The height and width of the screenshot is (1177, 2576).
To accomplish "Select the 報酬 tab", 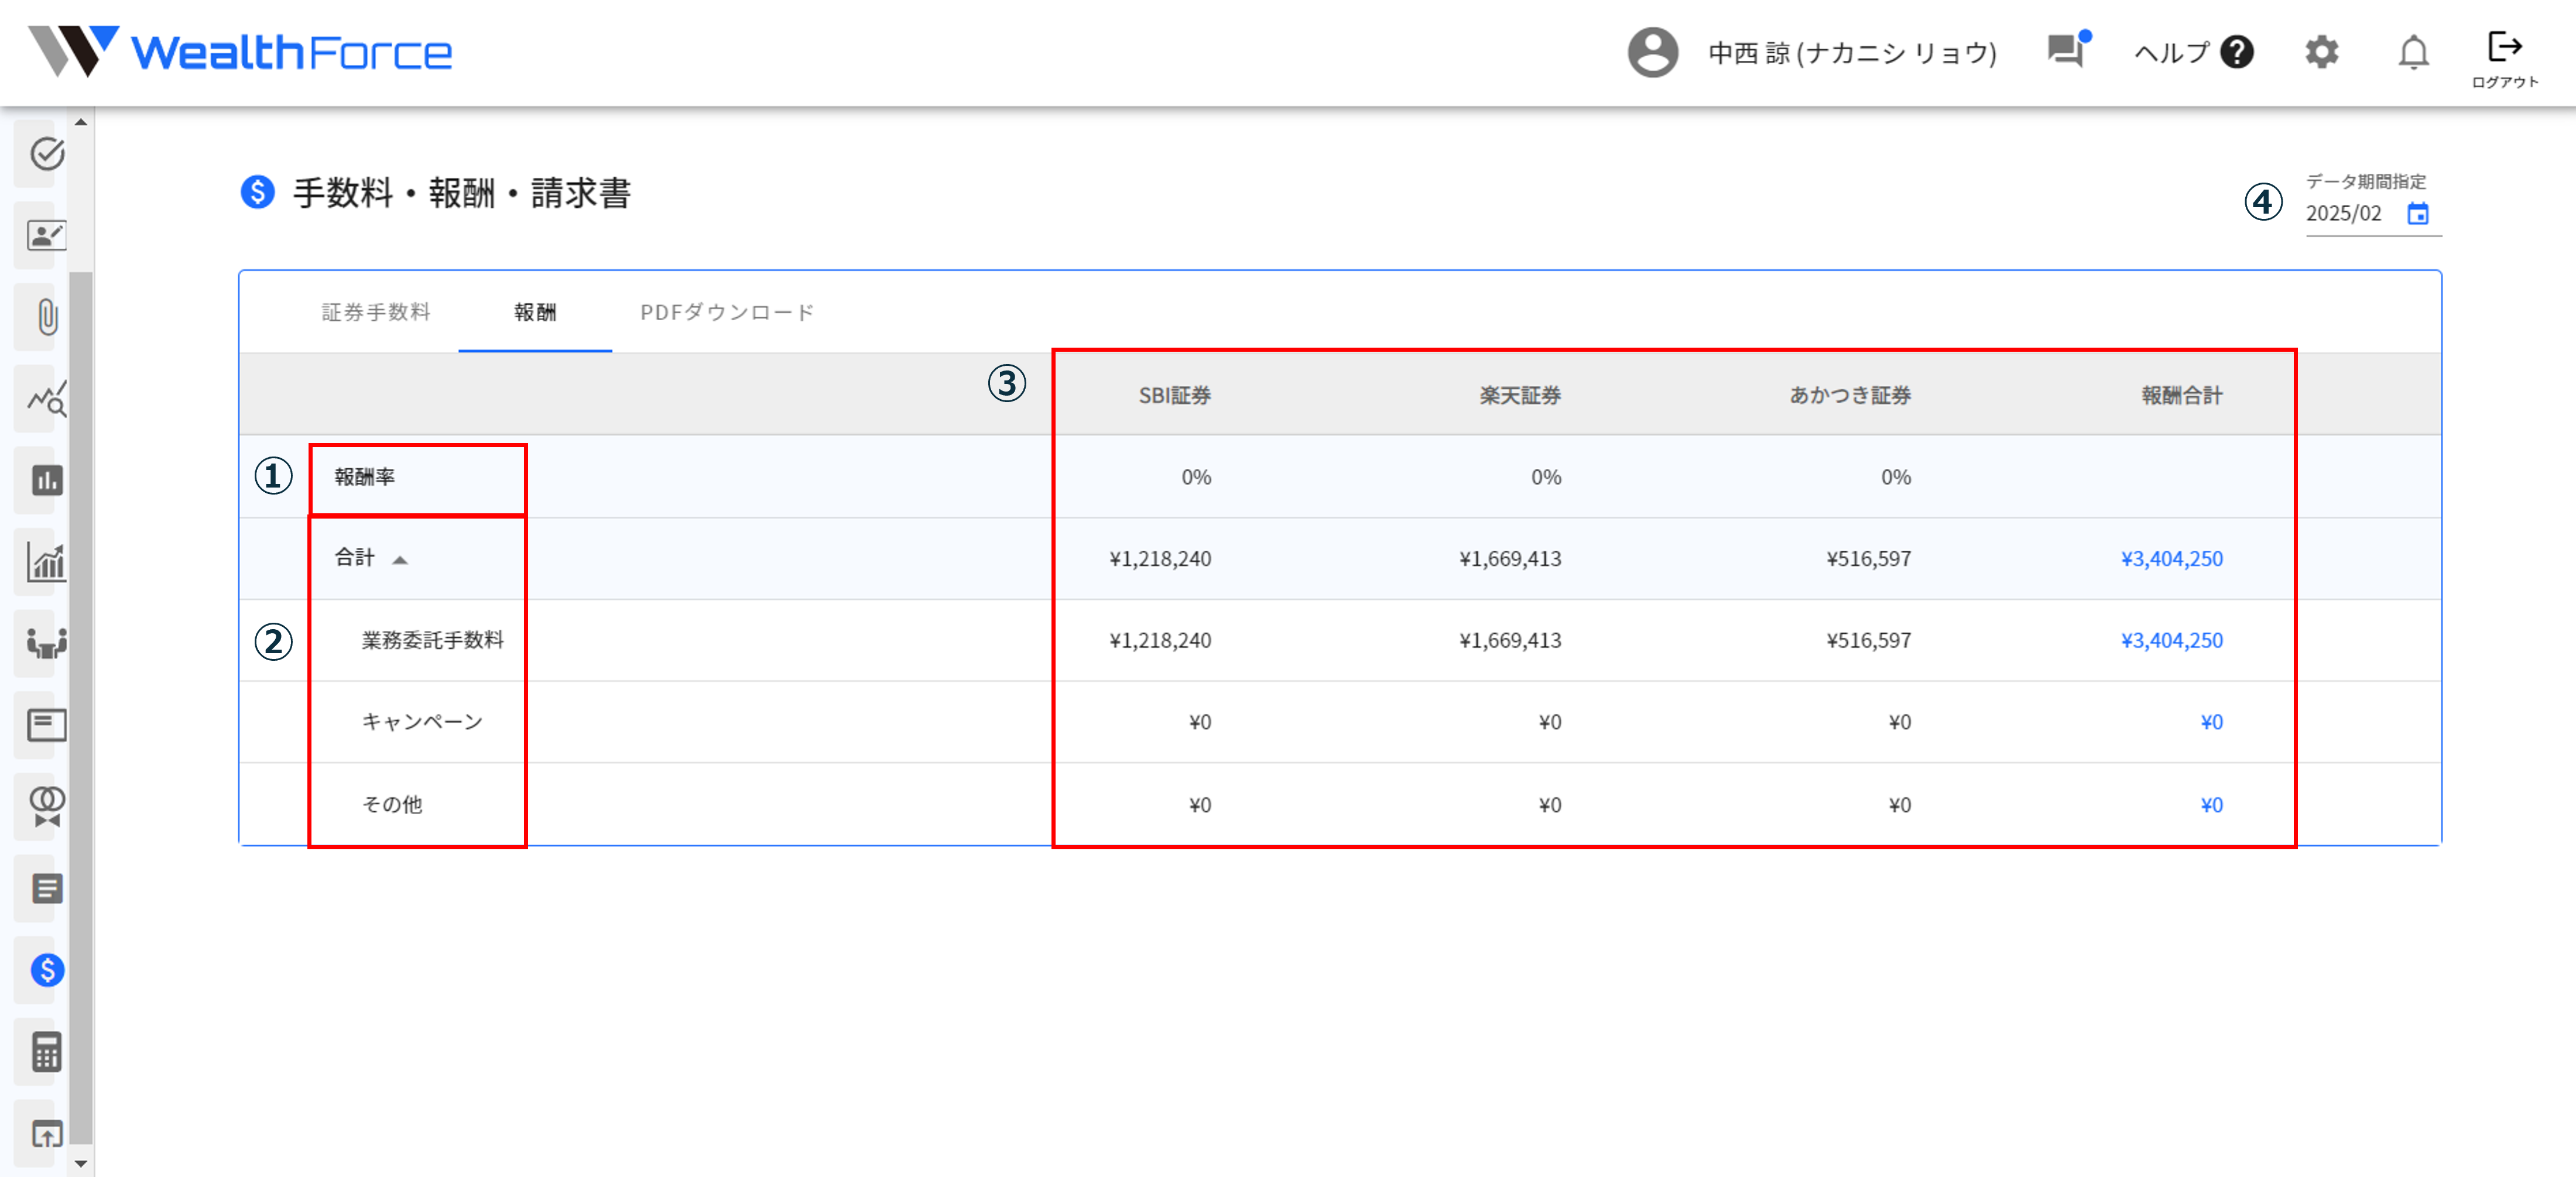I will click(x=535, y=312).
